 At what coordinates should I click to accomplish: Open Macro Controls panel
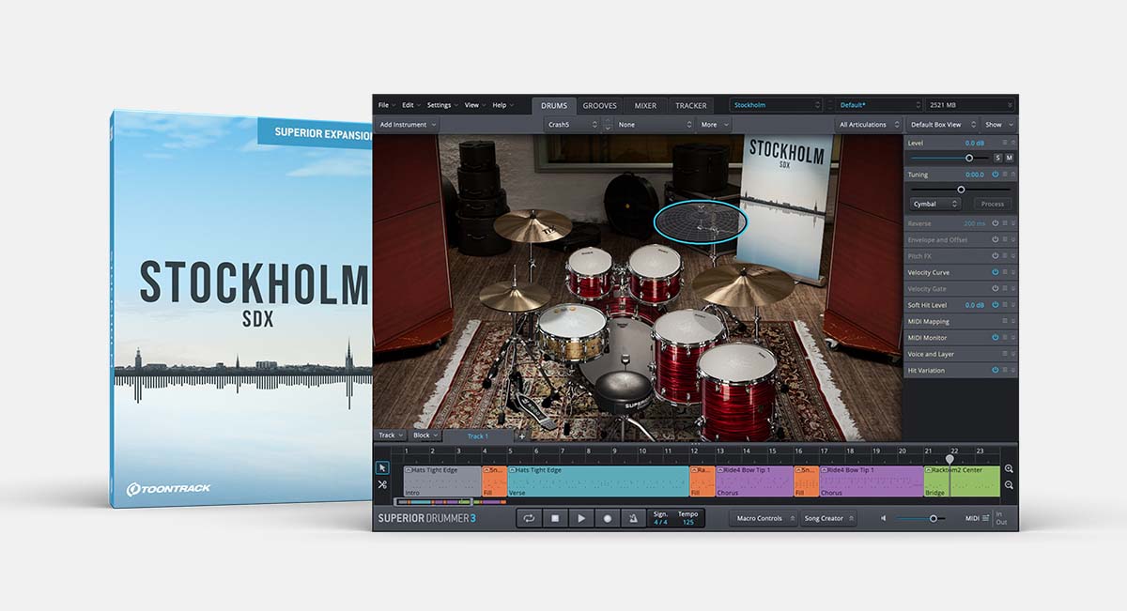click(x=764, y=518)
